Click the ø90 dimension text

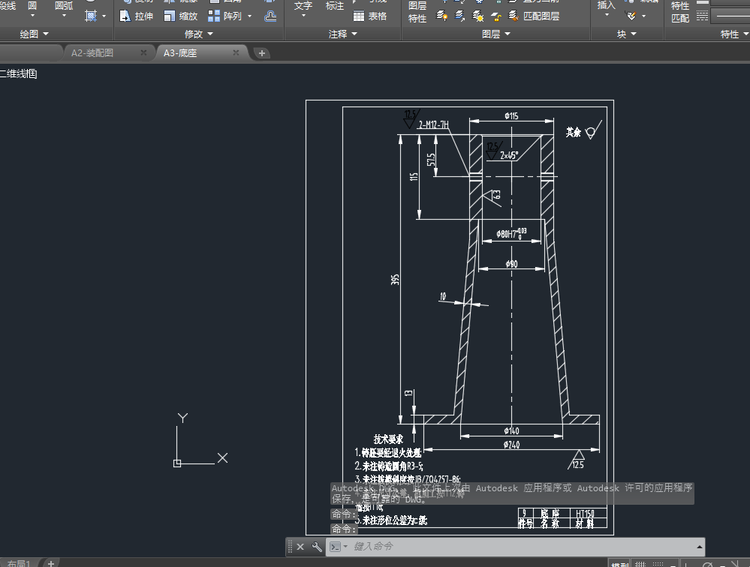click(511, 264)
